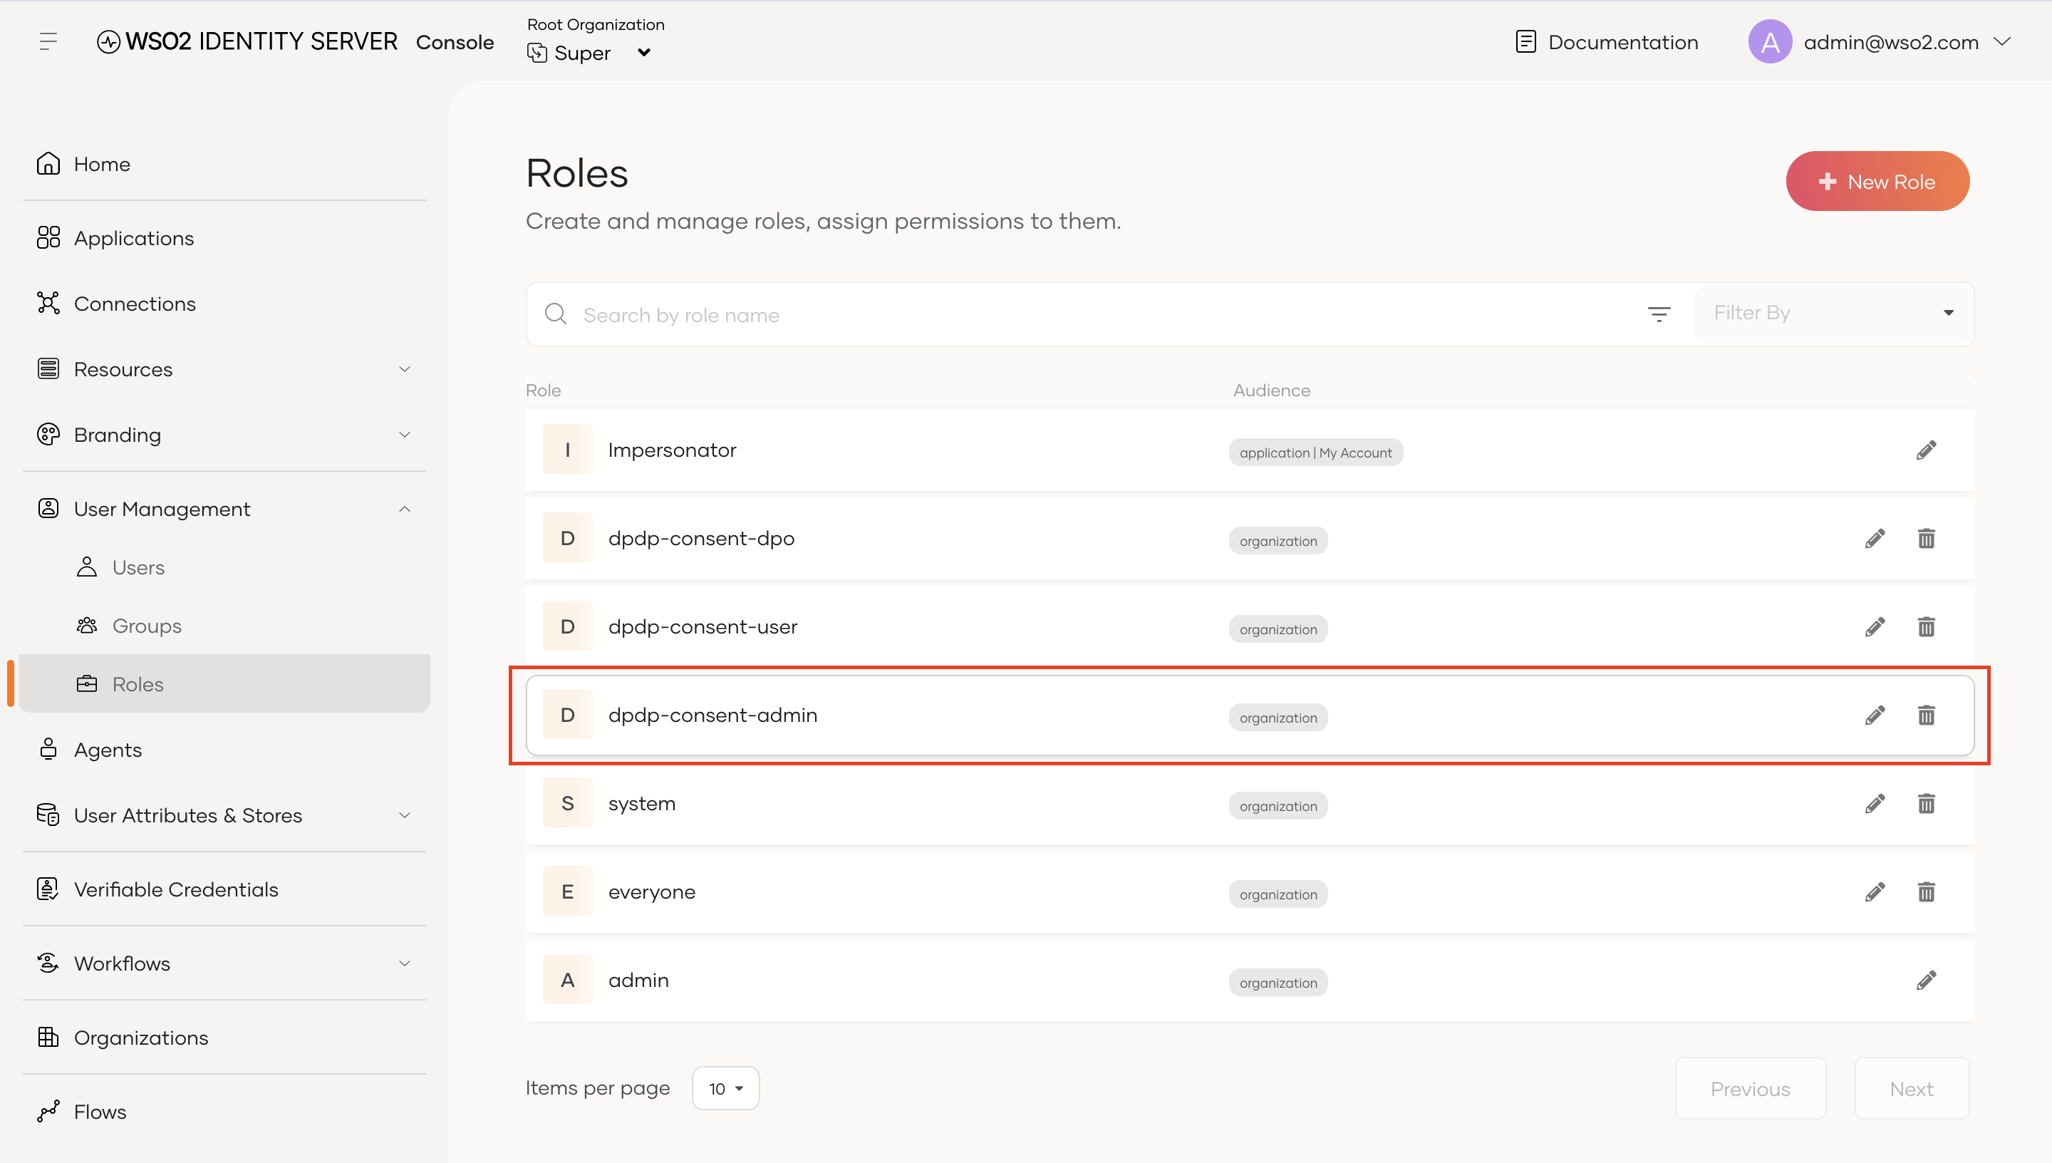Click the application | My Account audience tag
The image size is (2052, 1163).
click(x=1315, y=453)
